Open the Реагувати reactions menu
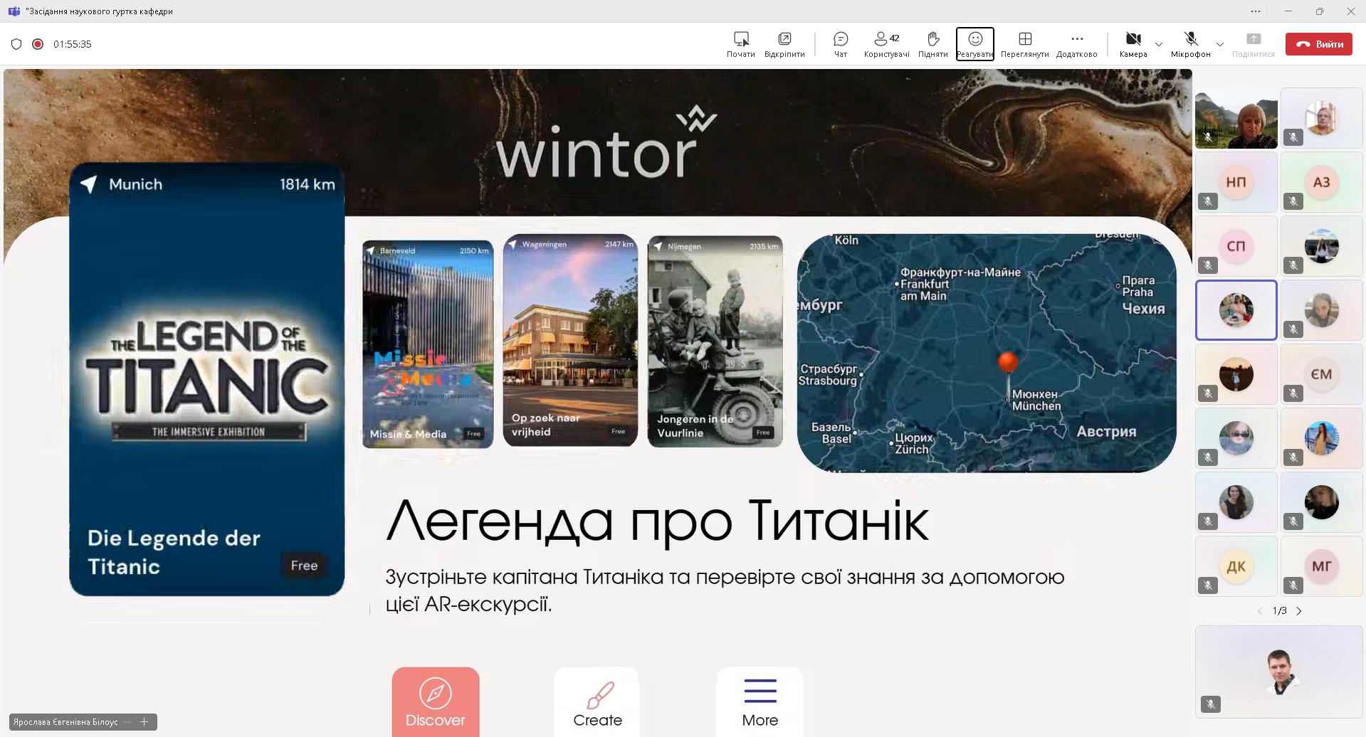This screenshot has height=737, width=1366. [x=975, y=44]
